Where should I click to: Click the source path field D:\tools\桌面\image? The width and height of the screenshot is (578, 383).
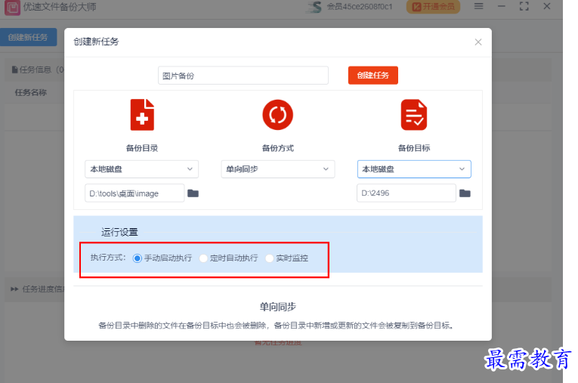point(134,193)
